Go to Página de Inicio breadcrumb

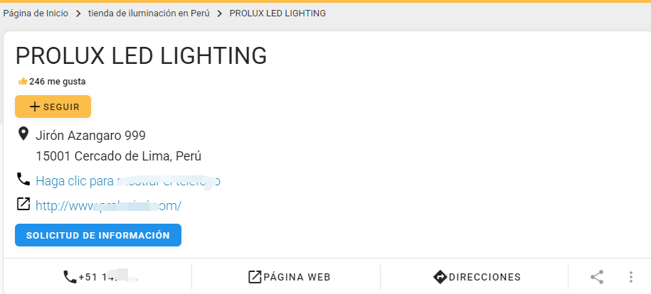[36, 13]
